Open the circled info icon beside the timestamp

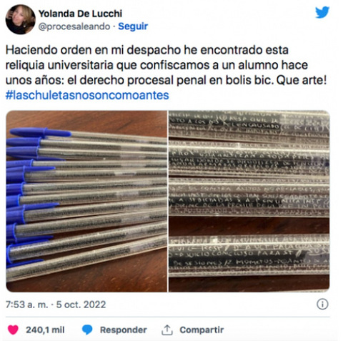[x=322, y=305]
